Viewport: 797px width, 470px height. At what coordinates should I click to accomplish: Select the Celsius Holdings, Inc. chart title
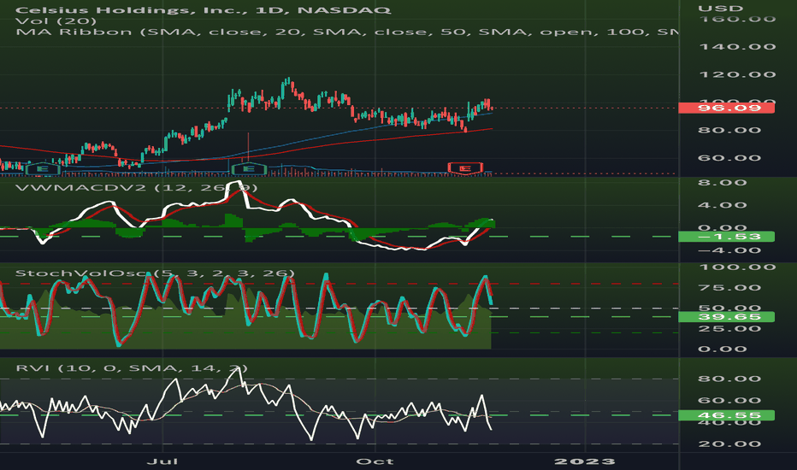(x=204, y=9)
